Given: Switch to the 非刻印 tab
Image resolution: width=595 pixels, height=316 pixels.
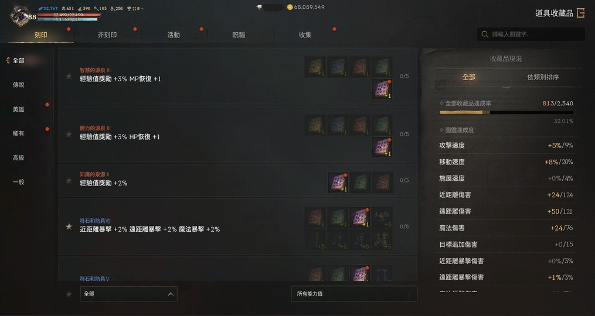Looking at the screenshot, I should pos(107,35).
